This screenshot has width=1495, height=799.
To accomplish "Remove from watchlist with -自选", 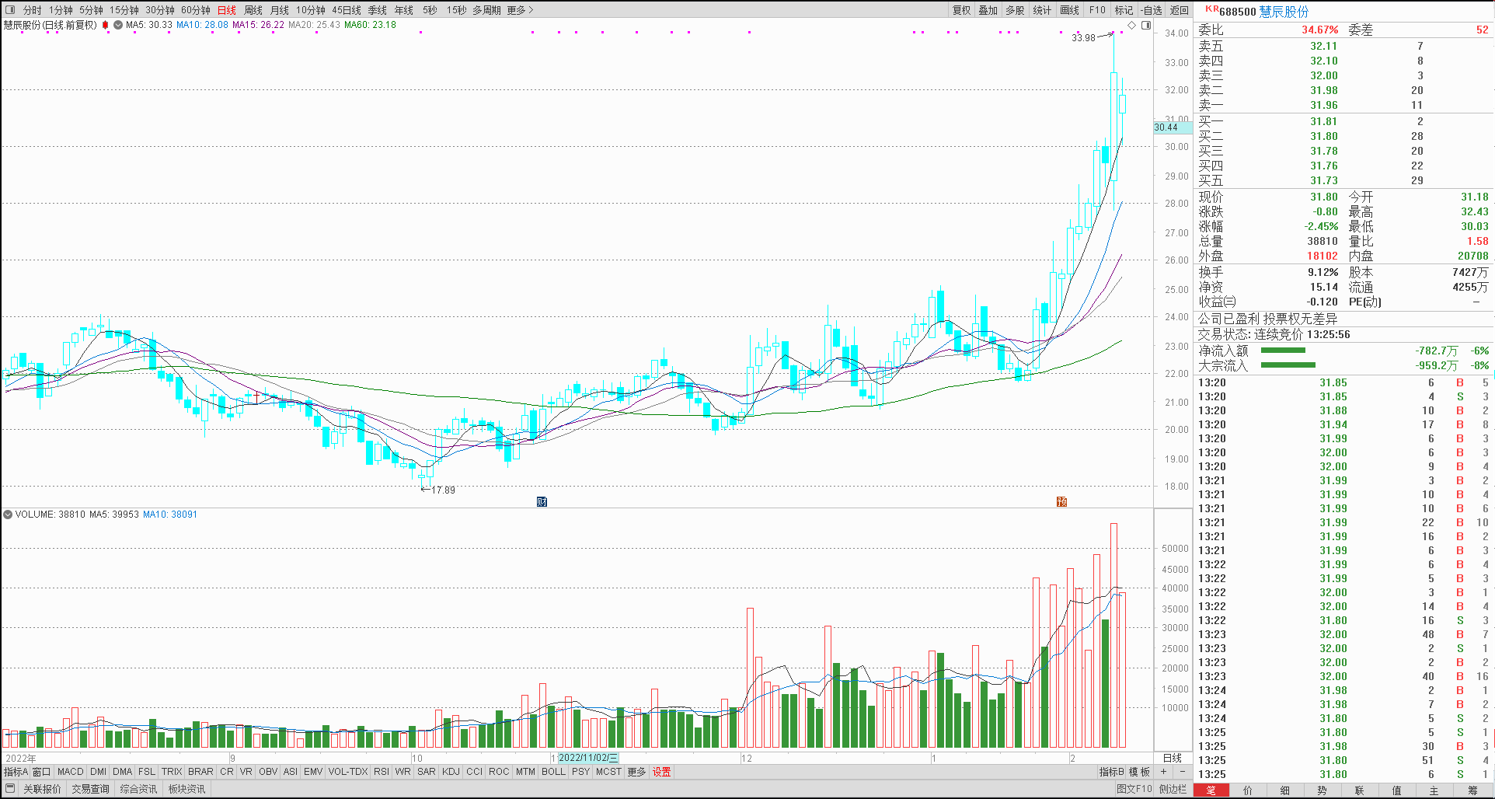I will 1152,10.
